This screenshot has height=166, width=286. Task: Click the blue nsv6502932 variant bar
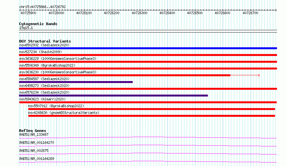(x=148, y=48)
